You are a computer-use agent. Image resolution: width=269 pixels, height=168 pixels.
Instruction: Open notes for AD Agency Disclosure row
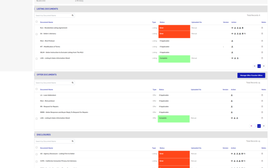pyautogui.click(x=262, y=154)
